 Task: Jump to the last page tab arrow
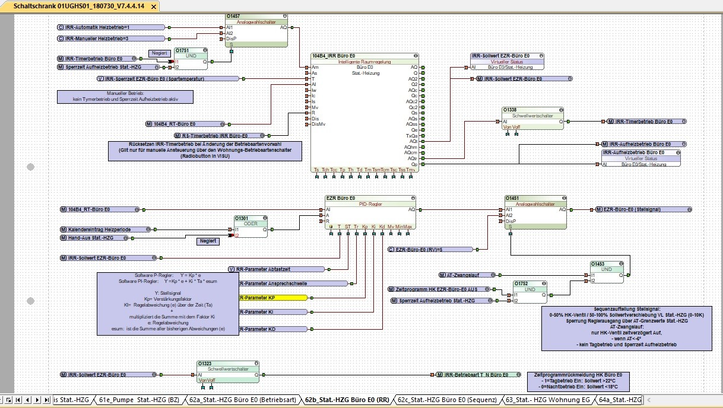point(46,400)
